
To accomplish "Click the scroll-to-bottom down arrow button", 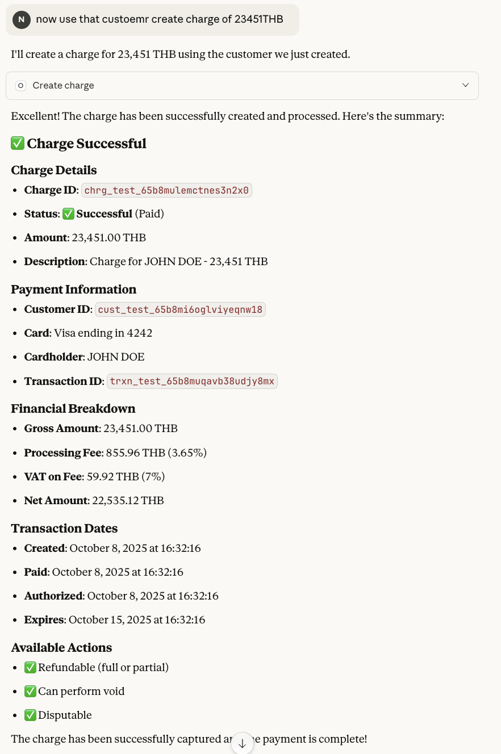I will click(x=242, y=743).
